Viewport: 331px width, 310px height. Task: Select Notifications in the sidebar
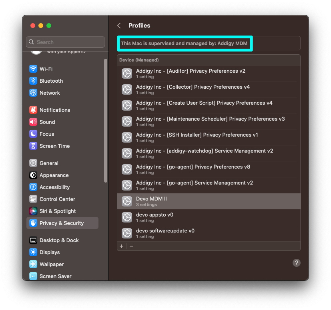coord(62,110)
